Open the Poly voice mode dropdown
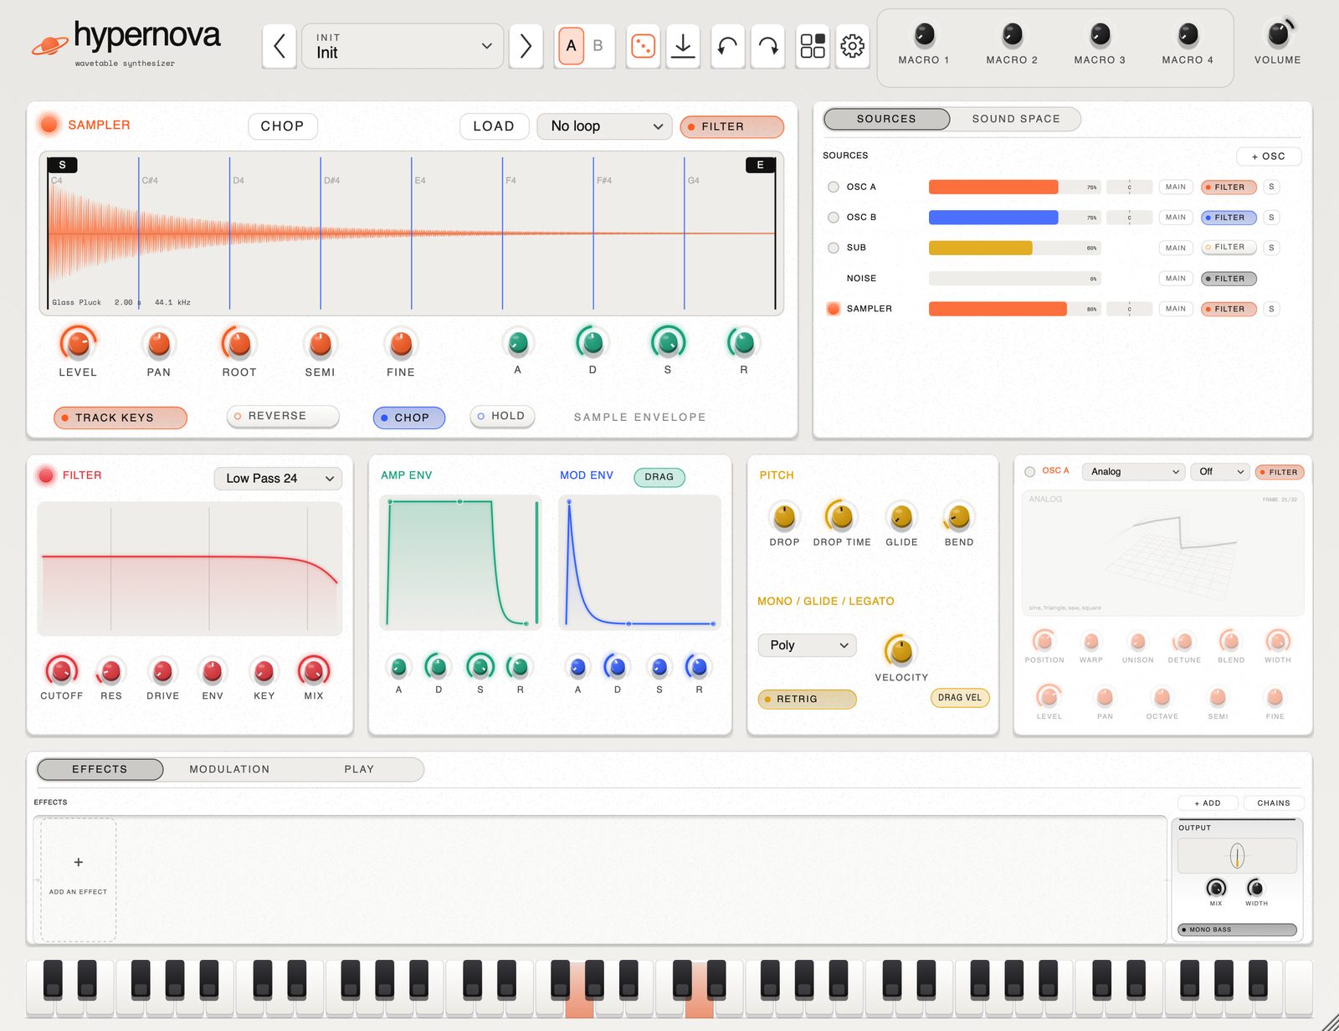 click(808, 645)
